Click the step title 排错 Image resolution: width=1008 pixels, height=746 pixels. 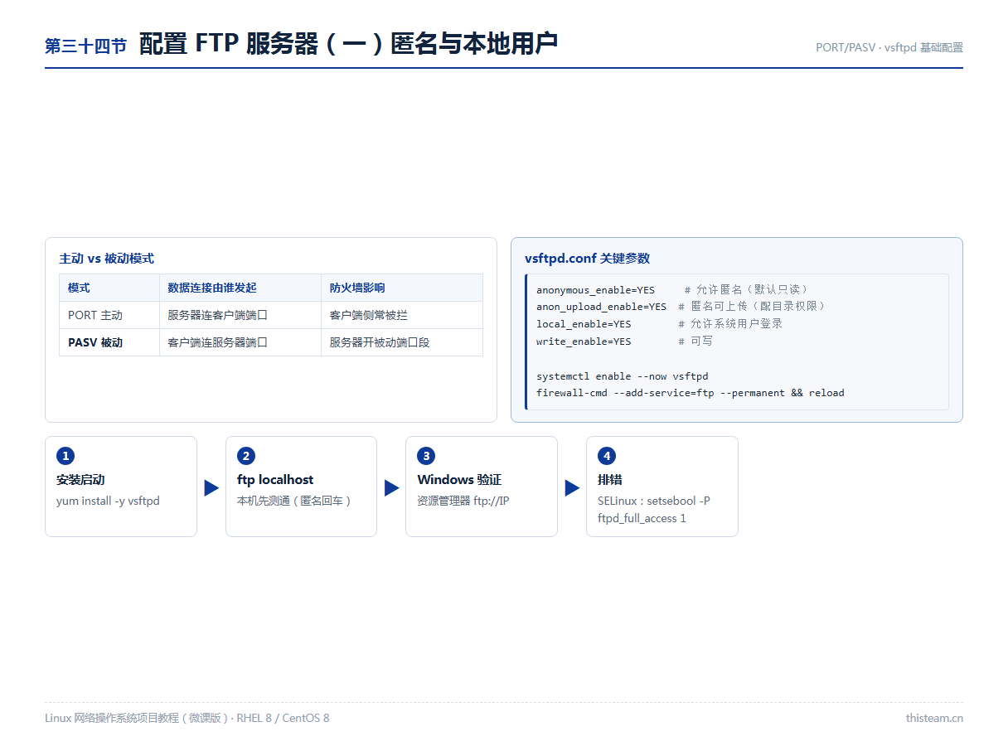coord(610,480)
